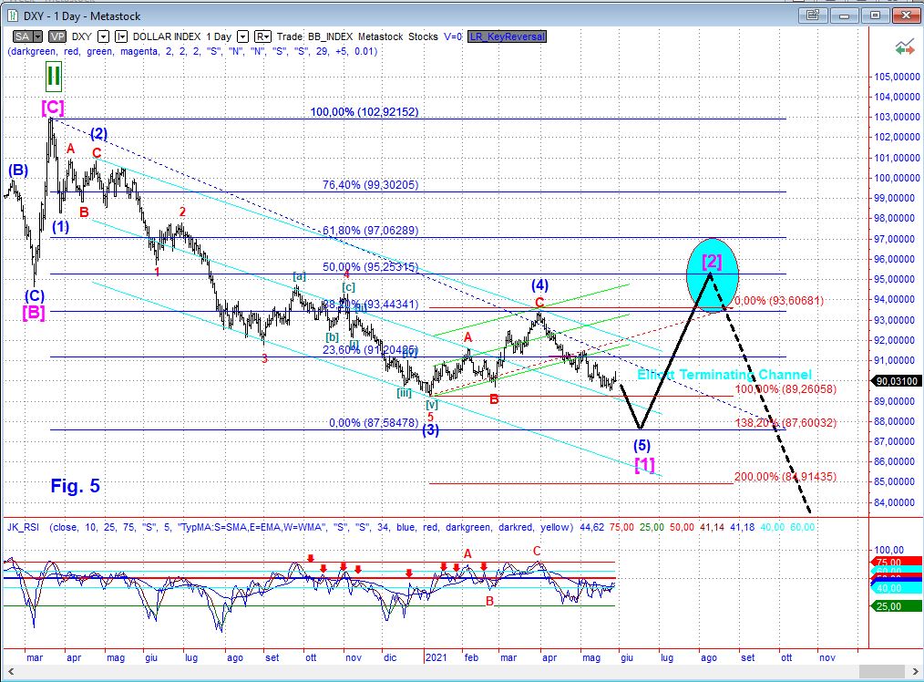
Task: Close the DXY chart window
Action: [x=904, y=15]
